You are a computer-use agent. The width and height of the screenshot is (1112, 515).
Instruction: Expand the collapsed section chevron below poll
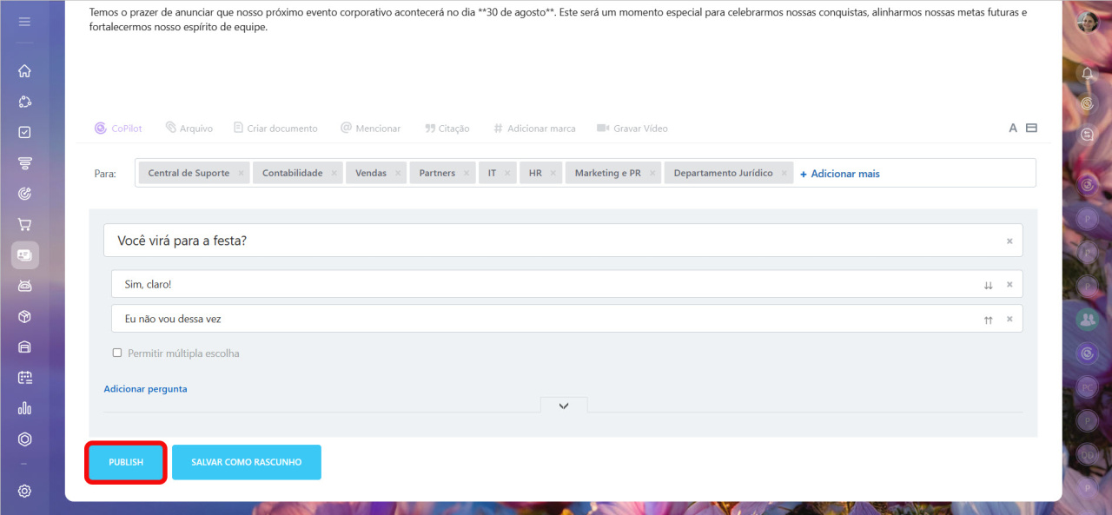[564, 406]
